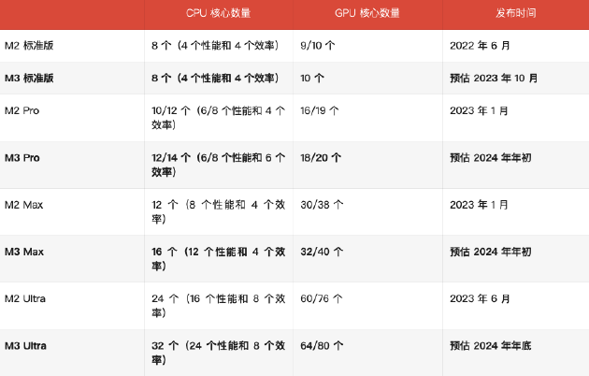Select the 32/40 个 GPU cell
The image size is (589, 376).
coord(322,252)
